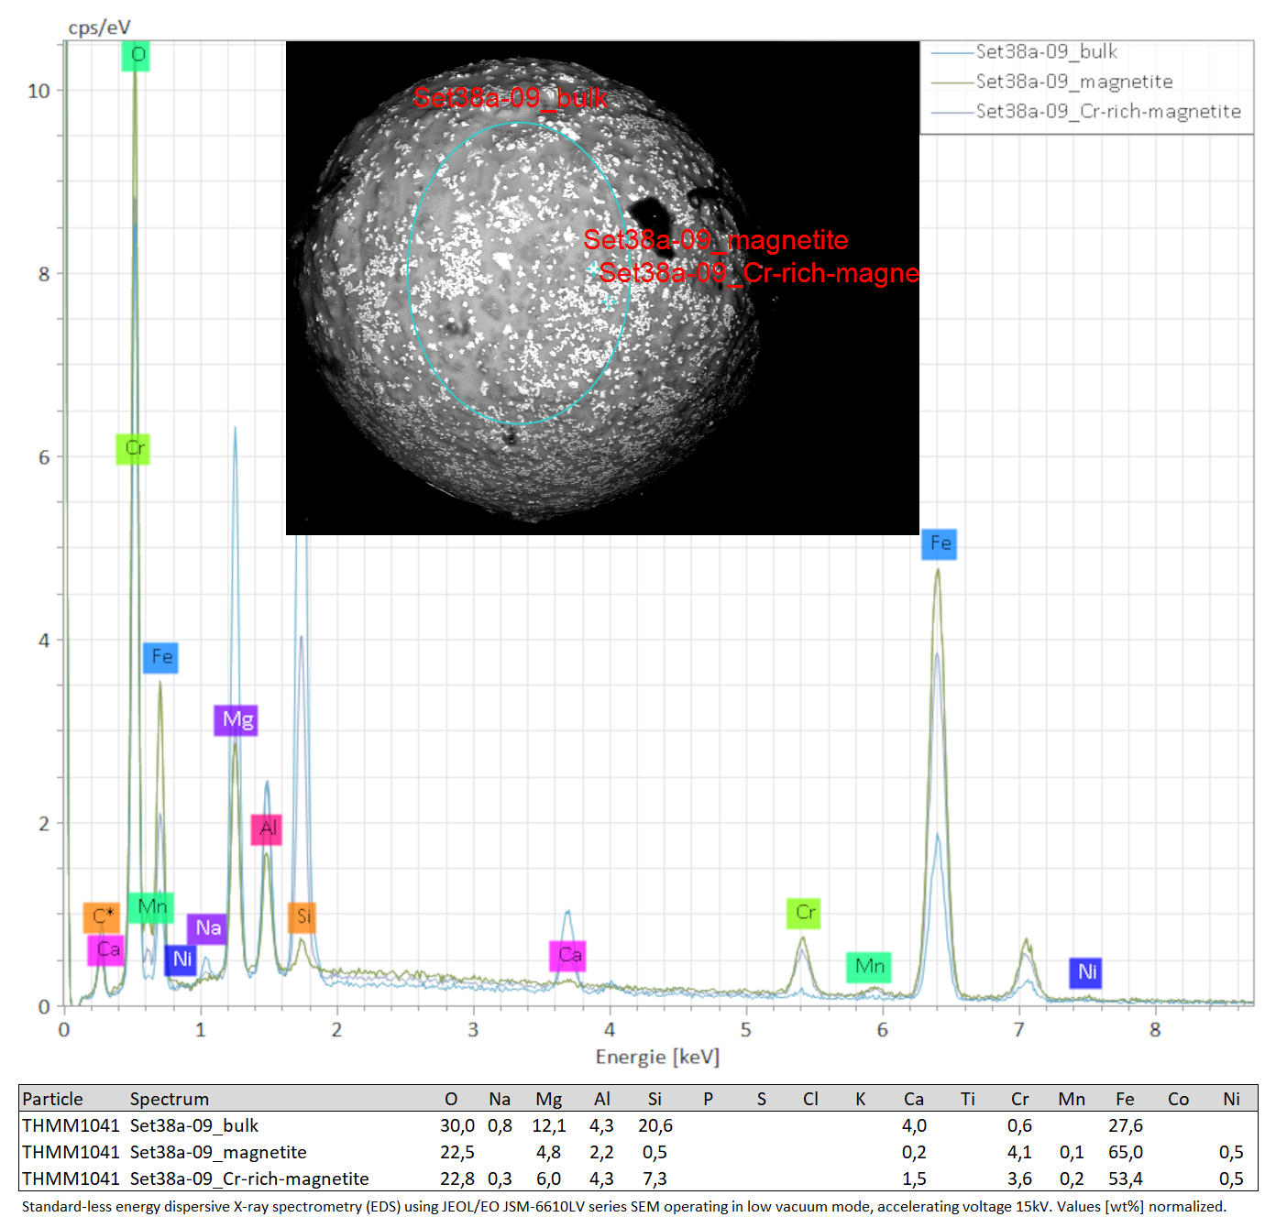Click the K column header in the table

861,1099
